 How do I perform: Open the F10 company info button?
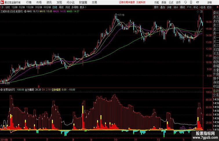coord(189,7)
